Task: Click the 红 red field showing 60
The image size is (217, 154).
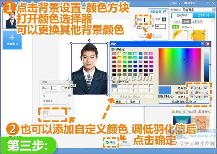Action: point(206,88)
